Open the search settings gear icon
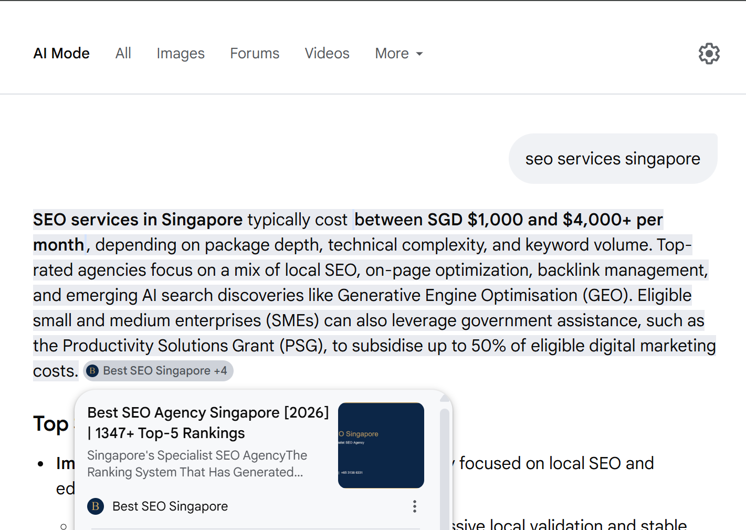746x530 pixels. pyautogui.click(x=709, y=54)
